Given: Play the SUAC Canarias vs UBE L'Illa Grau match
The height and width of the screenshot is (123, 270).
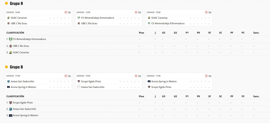Looking at the screenshot, I should [66, 12].
